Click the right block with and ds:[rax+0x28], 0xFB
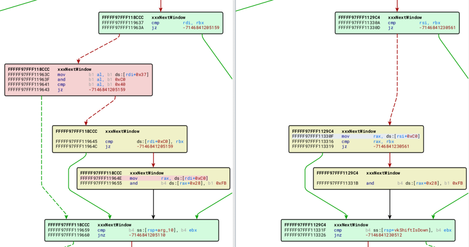The width and height of the screenshot is (469, 247). 390,178
